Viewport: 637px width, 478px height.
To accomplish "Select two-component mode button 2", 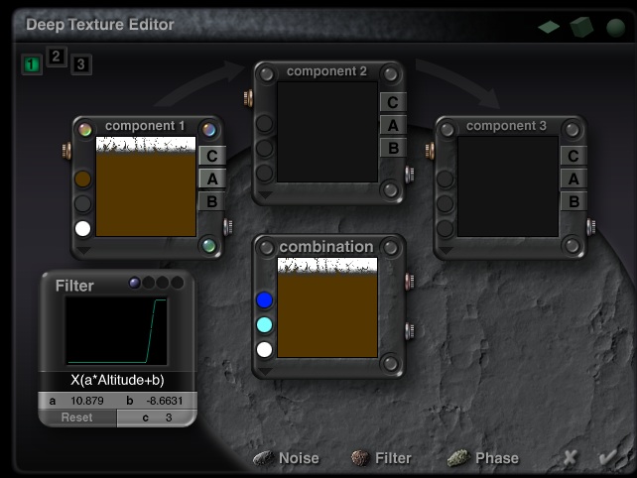I will coord(57,57).
